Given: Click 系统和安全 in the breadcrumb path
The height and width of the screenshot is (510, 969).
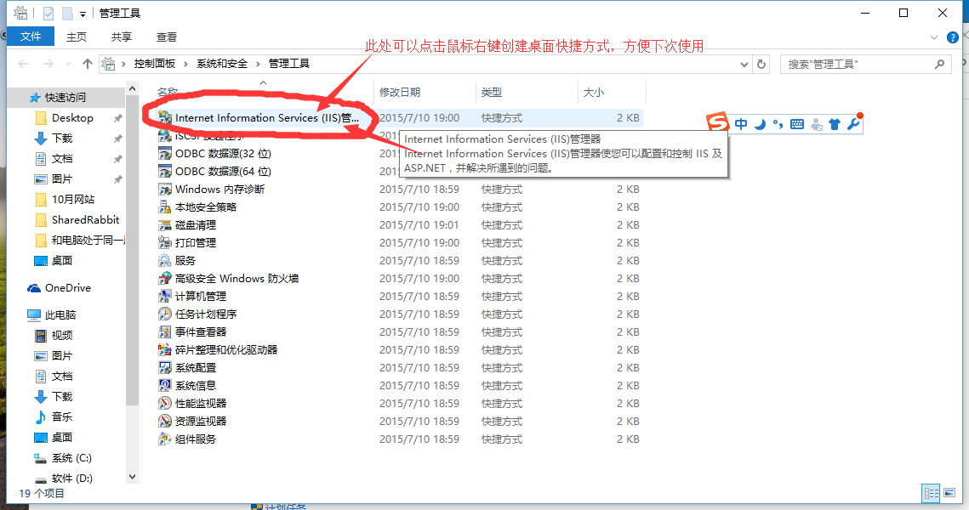Looking at the screenshot, I should 222,64.
